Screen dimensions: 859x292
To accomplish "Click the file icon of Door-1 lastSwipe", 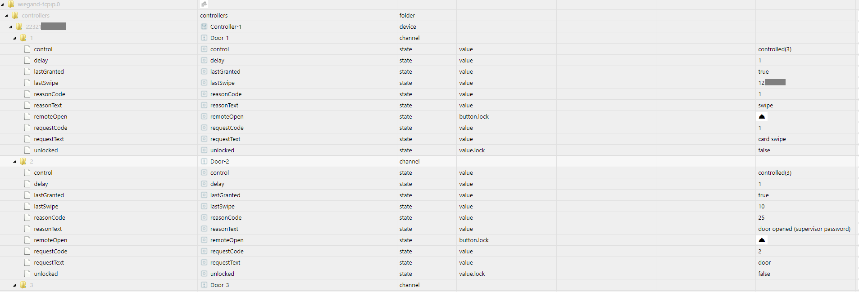I will coord(27,83).
